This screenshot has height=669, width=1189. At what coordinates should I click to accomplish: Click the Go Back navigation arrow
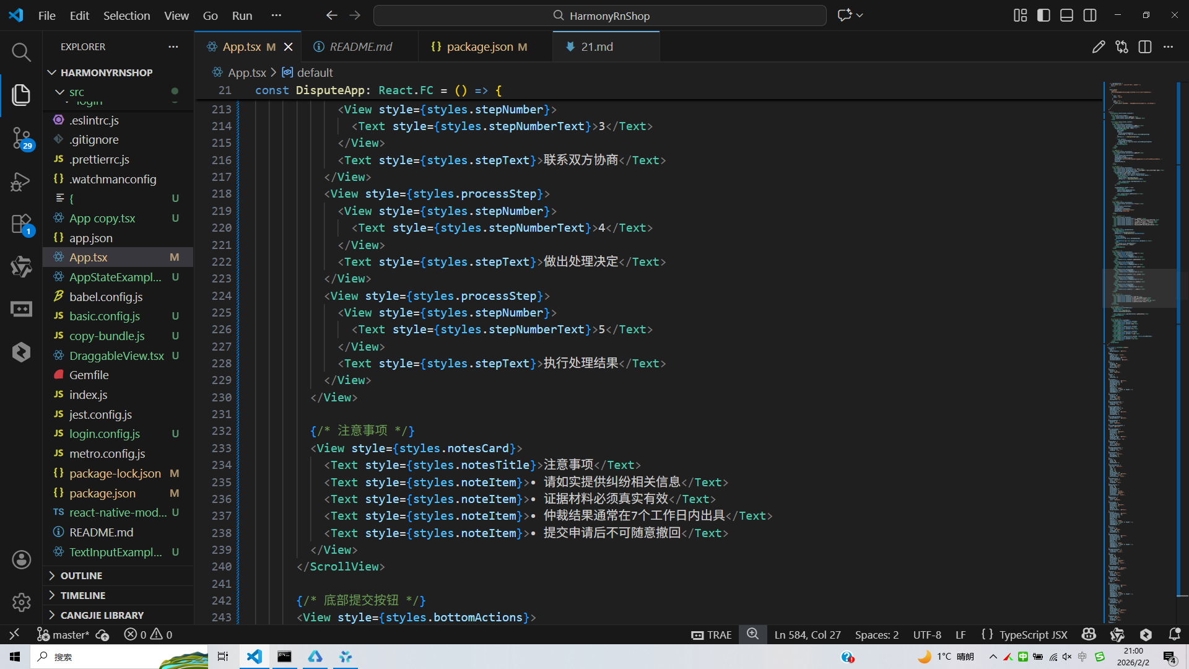pyautogui.click(x=332, y=15)
